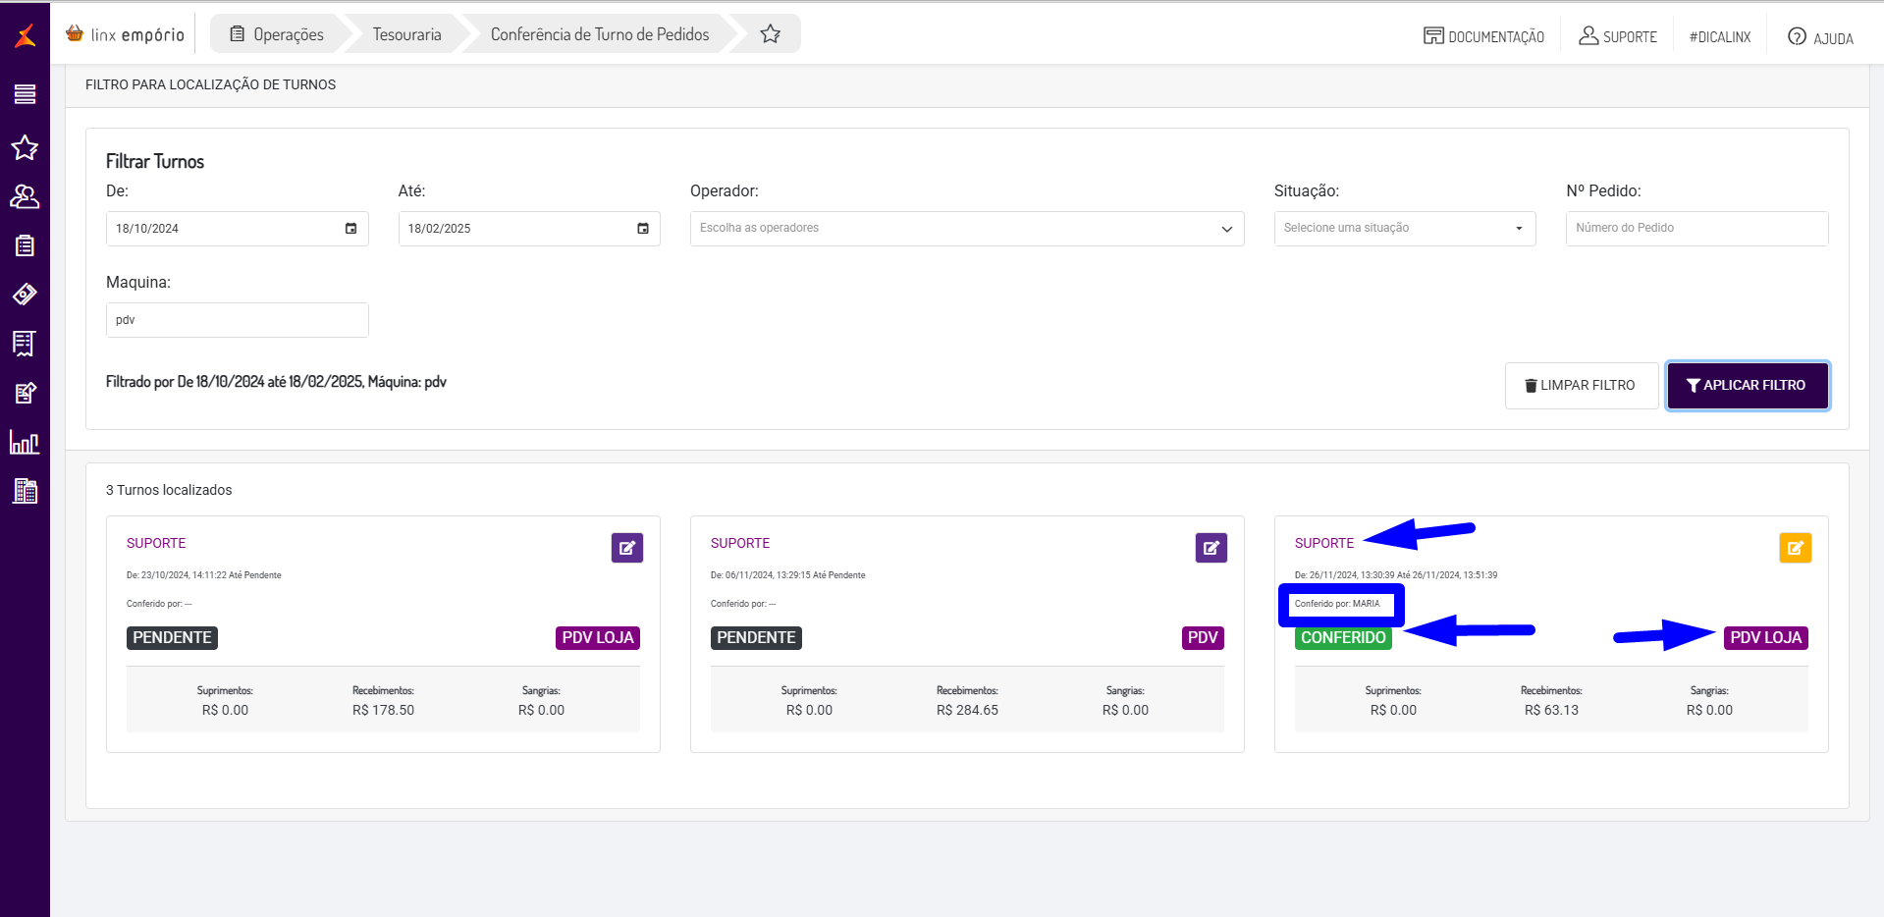Click the LIMPAR FILTRO button
This screenshot has height=917, width=1884.
[x=1581, y=386]
